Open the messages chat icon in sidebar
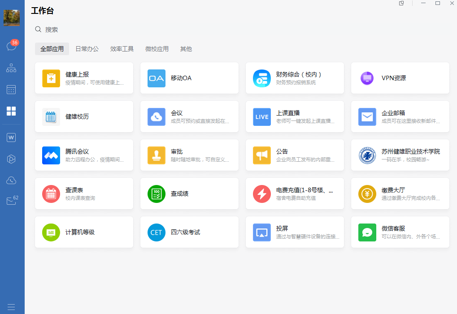The height and width of the screenshot is (314, 457). [11, 46]
